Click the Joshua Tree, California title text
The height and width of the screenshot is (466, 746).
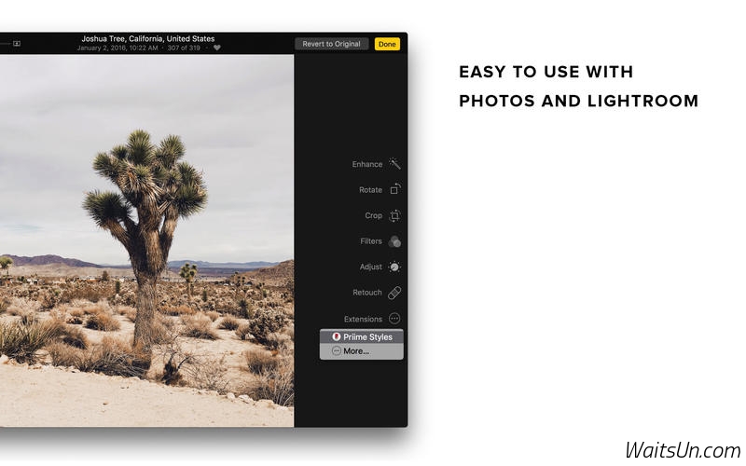pyautogui.click(x=148, y=38)
